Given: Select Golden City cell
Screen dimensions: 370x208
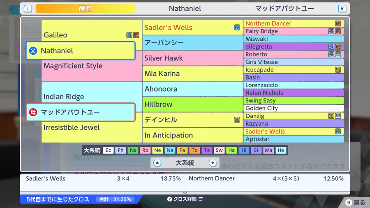Looking at the screenshot, I should click(x=294, y=108).
